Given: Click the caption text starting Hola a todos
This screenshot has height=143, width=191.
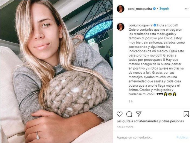Looking at the screenshot, I should pos(156,60).
